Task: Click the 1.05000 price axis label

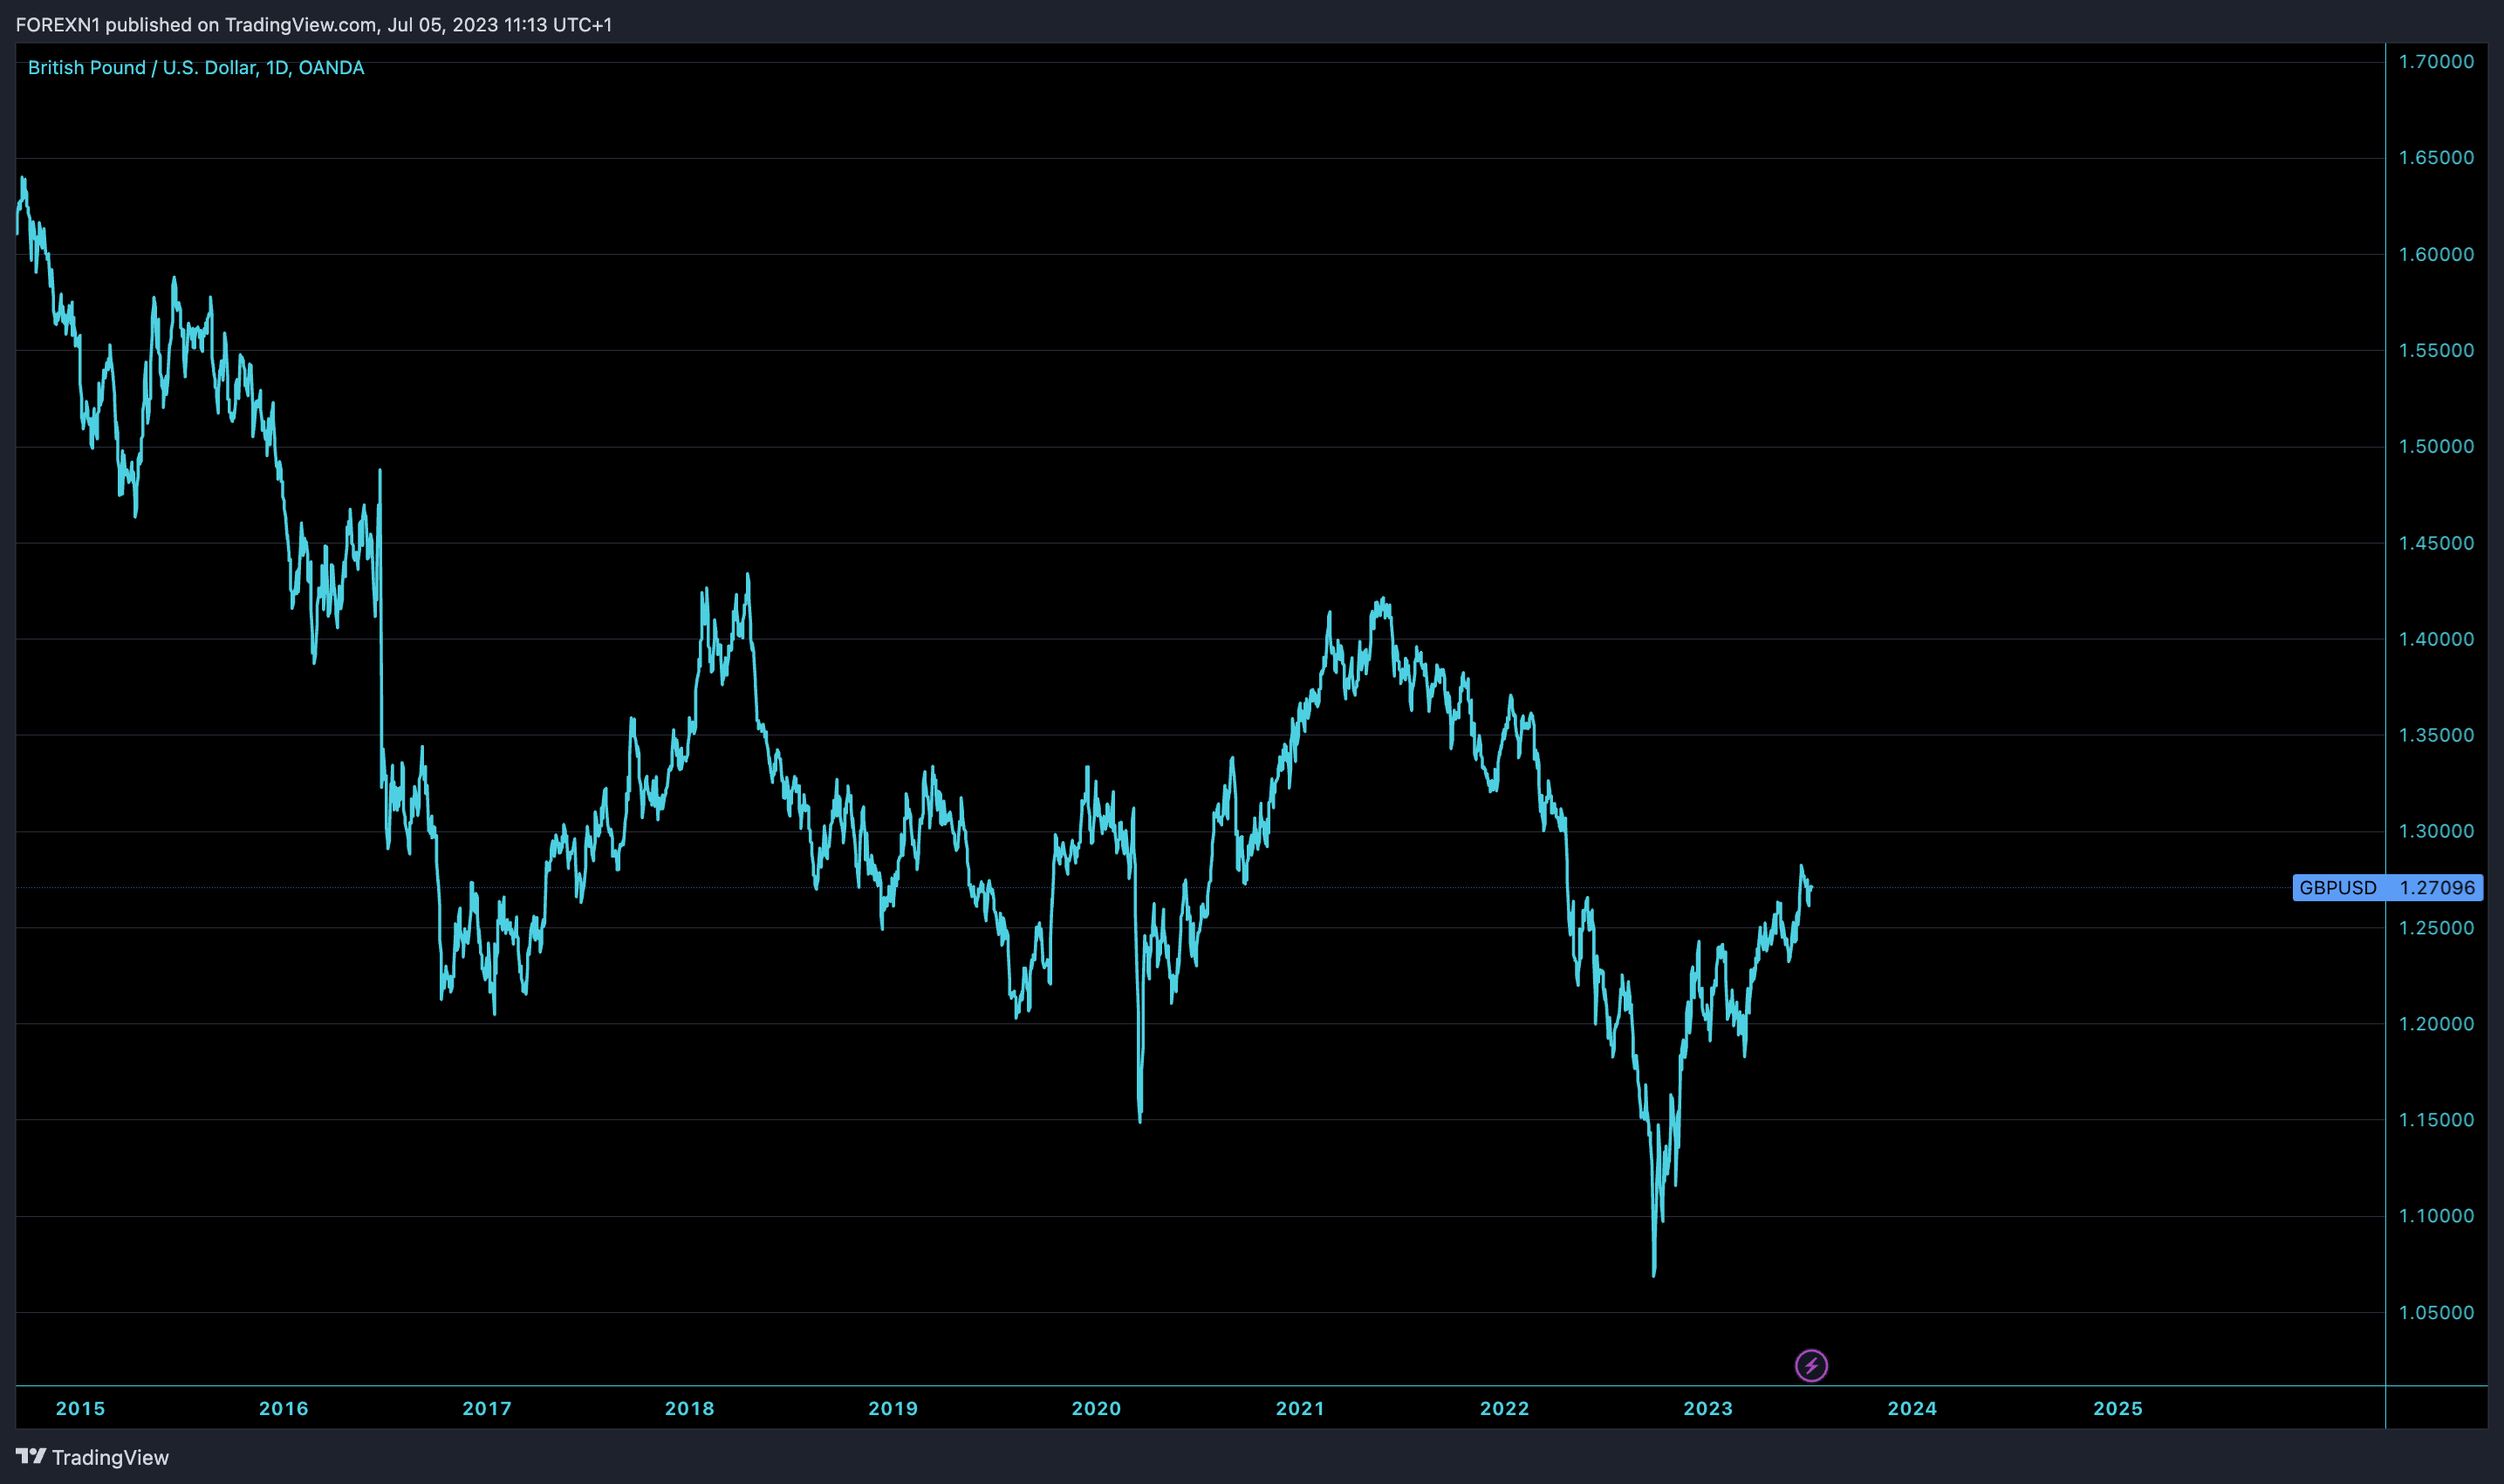Action: click(x=2436, y=1313)
